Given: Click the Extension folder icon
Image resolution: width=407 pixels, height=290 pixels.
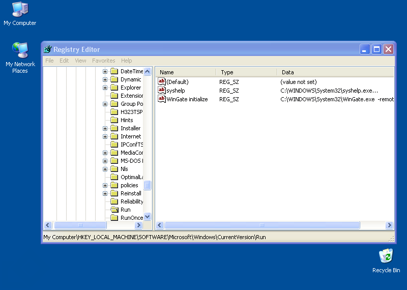Looking at the screenshot, I should coord(114,96).
